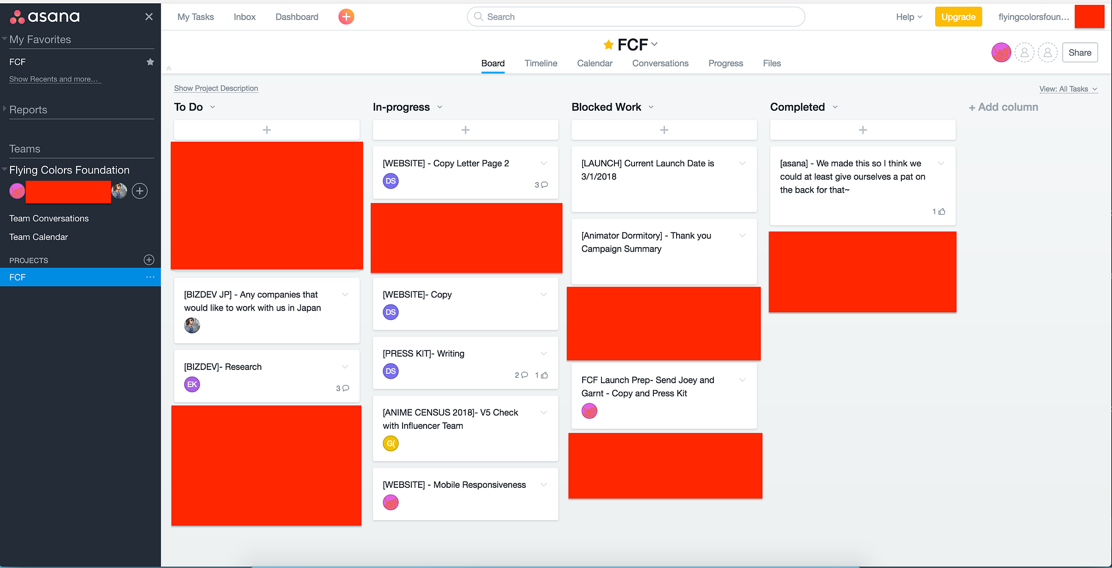The width and height of the screenshot is (1112, 568).
Task: Open the Blocked Work column dropdown menu
Action: point(651,107)
